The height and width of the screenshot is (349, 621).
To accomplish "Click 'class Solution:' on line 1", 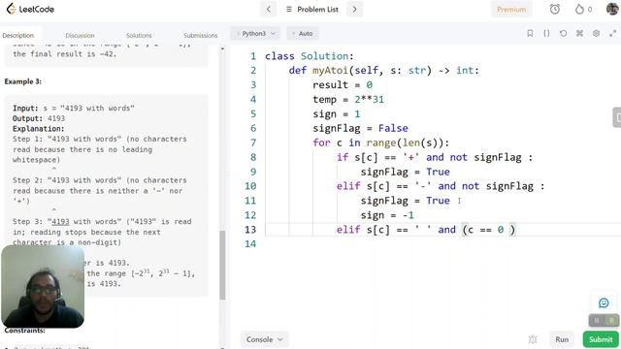I will click(310, 56).
